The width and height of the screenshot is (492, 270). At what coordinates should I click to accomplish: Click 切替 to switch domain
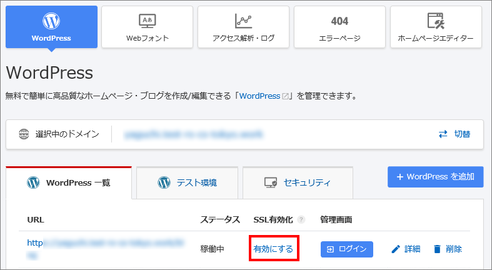tap(454, 134)
